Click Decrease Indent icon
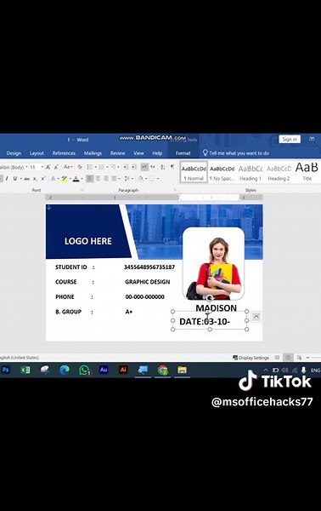The image size is (321, 511). [x=126, y=167]
